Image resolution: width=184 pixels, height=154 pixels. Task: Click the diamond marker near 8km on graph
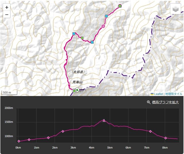pyautogui.click(x=166, y=138)
